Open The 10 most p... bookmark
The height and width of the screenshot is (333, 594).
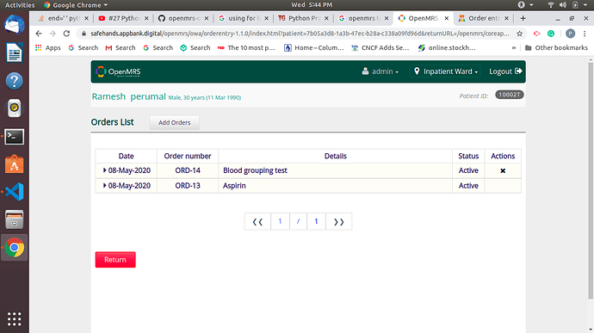click(246, 47)
